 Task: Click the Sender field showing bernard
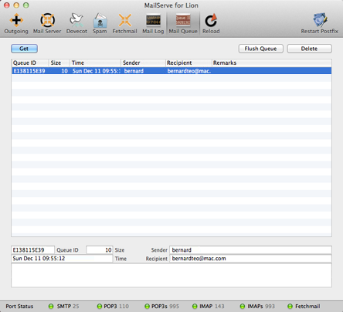coord(250,250)
